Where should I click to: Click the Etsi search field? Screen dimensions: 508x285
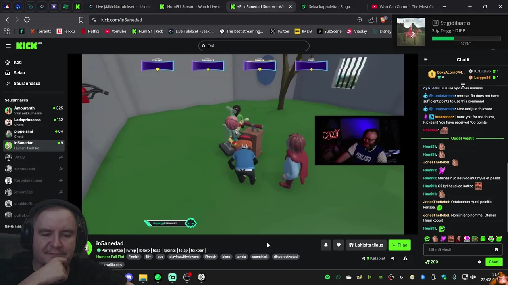click(254, 46)
